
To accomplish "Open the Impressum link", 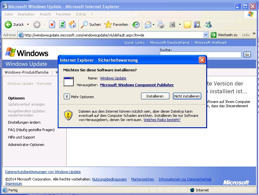I will 14,183.
